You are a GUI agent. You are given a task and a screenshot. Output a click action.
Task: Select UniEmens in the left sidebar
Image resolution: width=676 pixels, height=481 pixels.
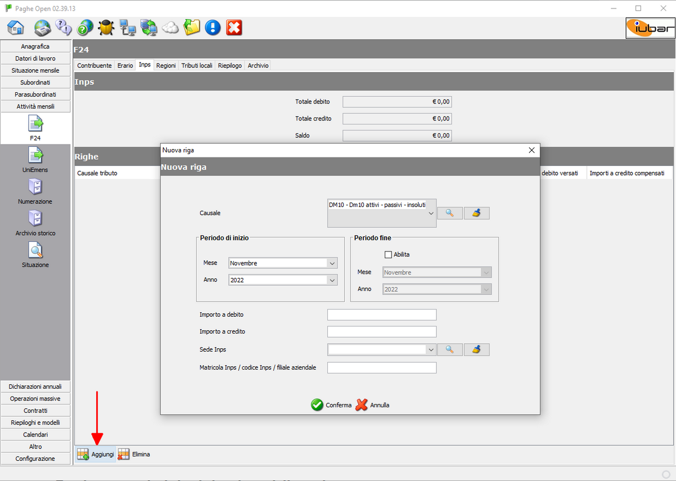coord(35,160)
